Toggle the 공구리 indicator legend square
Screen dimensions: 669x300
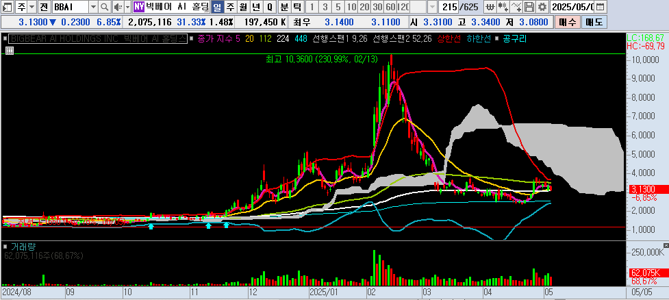[495, 39]
